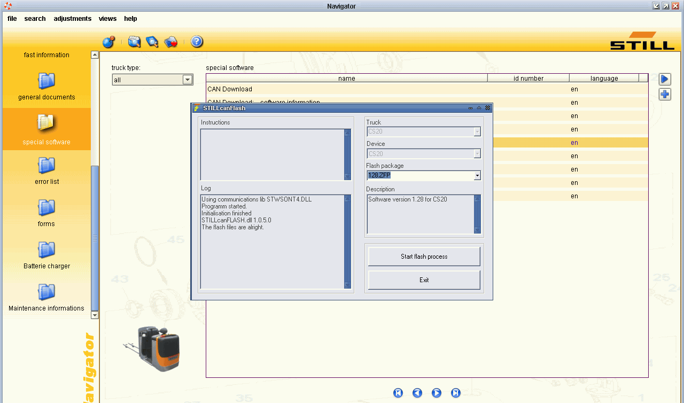This screenshot has width=684, height=403.
Task: Open the general documents folder
Action: pos(46,81)
